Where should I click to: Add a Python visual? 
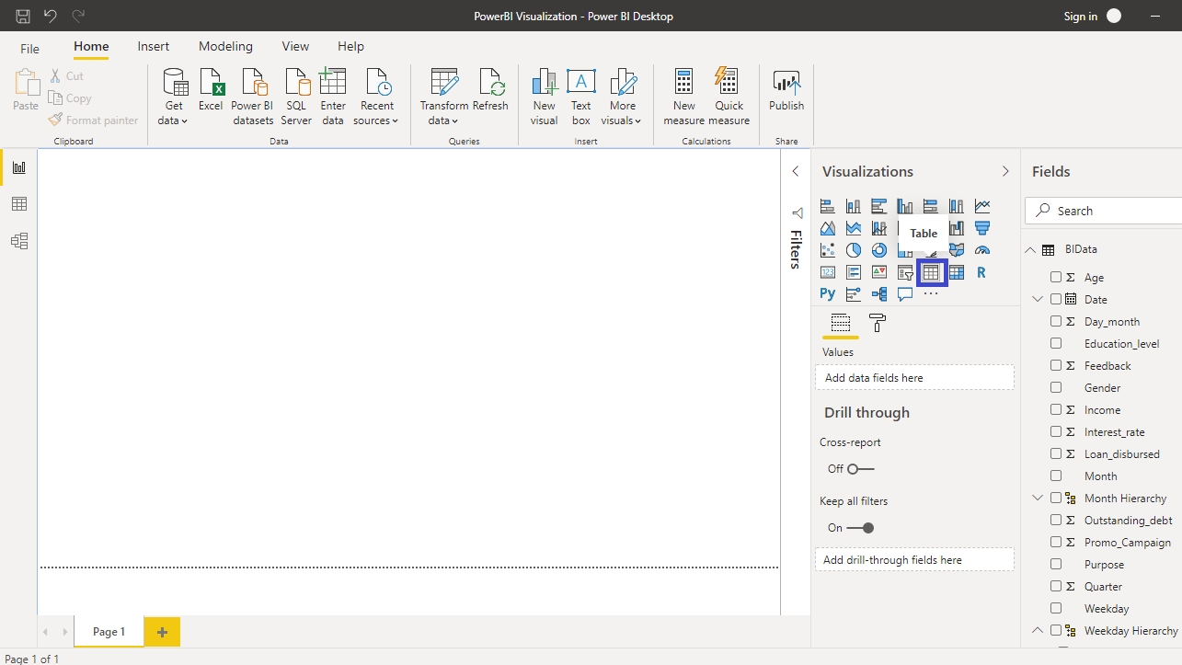[827, 294]
